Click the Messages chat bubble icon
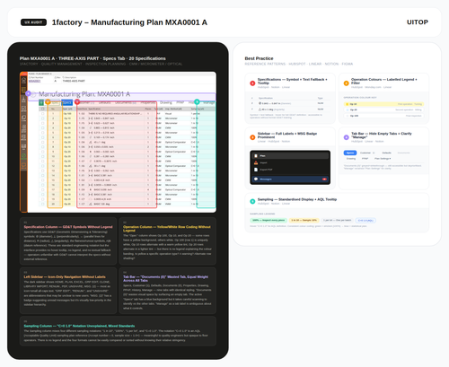The width and height of the screenshot is (449, 367). 256,179
